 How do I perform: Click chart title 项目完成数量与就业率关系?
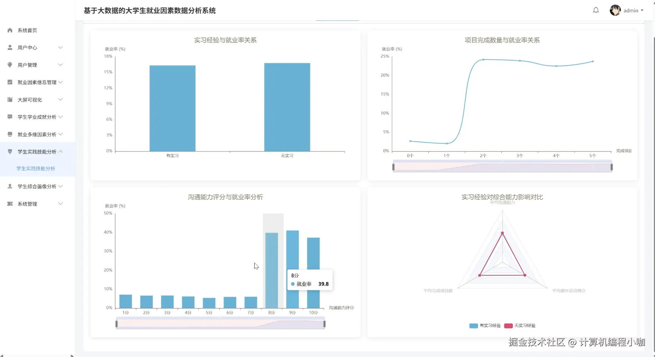click(x=502, y=40)
